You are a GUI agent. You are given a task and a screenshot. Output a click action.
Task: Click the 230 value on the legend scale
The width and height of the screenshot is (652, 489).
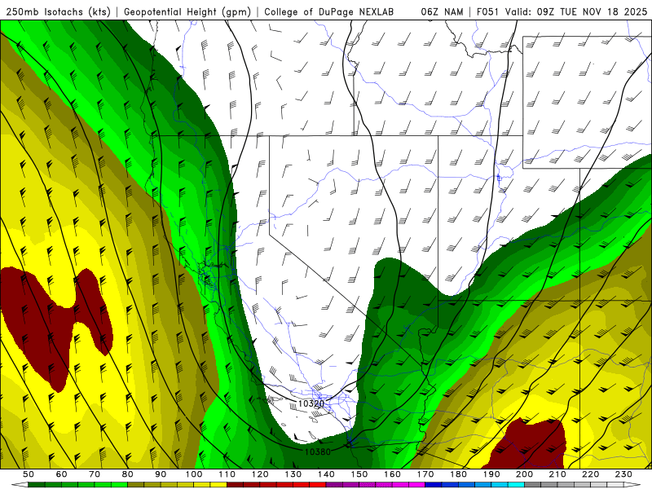pyautogui.click(x=623, y=474)
